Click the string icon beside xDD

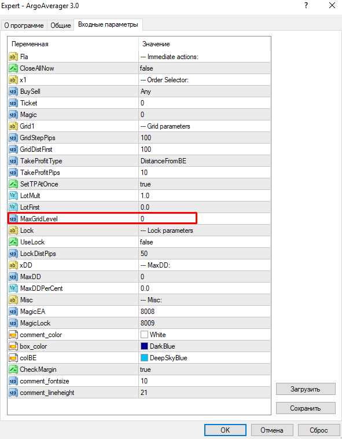(x=13, y=265)
